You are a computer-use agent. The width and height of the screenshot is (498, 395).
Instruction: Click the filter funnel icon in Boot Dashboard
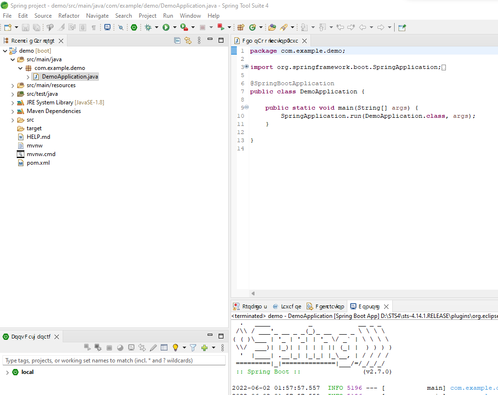[193, 348]
